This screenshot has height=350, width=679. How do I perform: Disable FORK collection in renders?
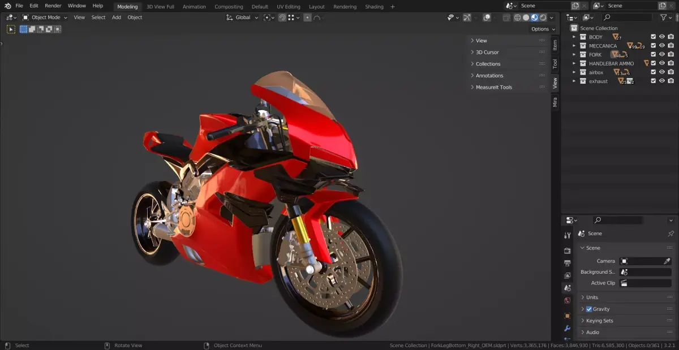[x=671, y=55]
